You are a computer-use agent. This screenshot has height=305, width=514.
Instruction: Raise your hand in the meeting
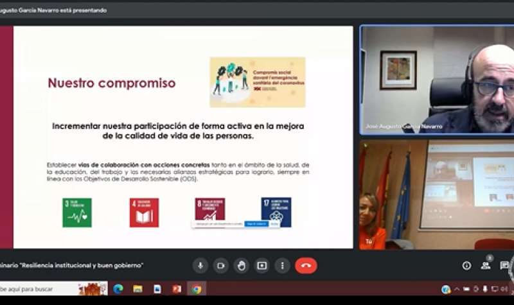pos(241,265)
